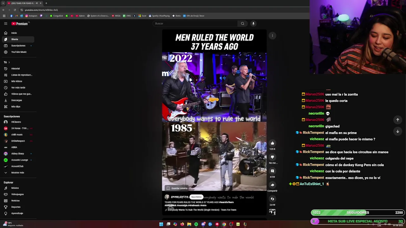This screenshot has height=228, width=406.
Task: Start voice search with microphone
Action: click(253, 23)
